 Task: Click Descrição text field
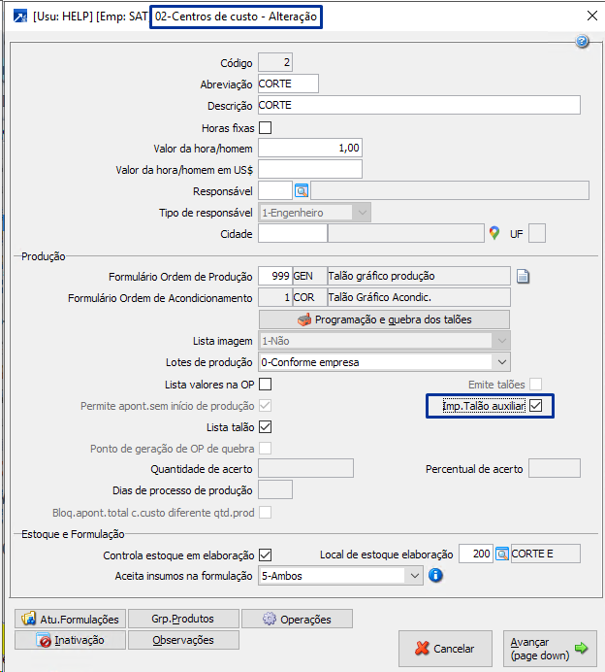pyautogui.click(x=419, y=105)
